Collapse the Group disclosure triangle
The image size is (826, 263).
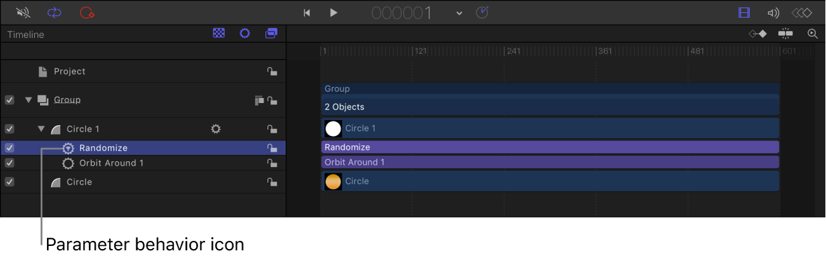pos(28,100)
